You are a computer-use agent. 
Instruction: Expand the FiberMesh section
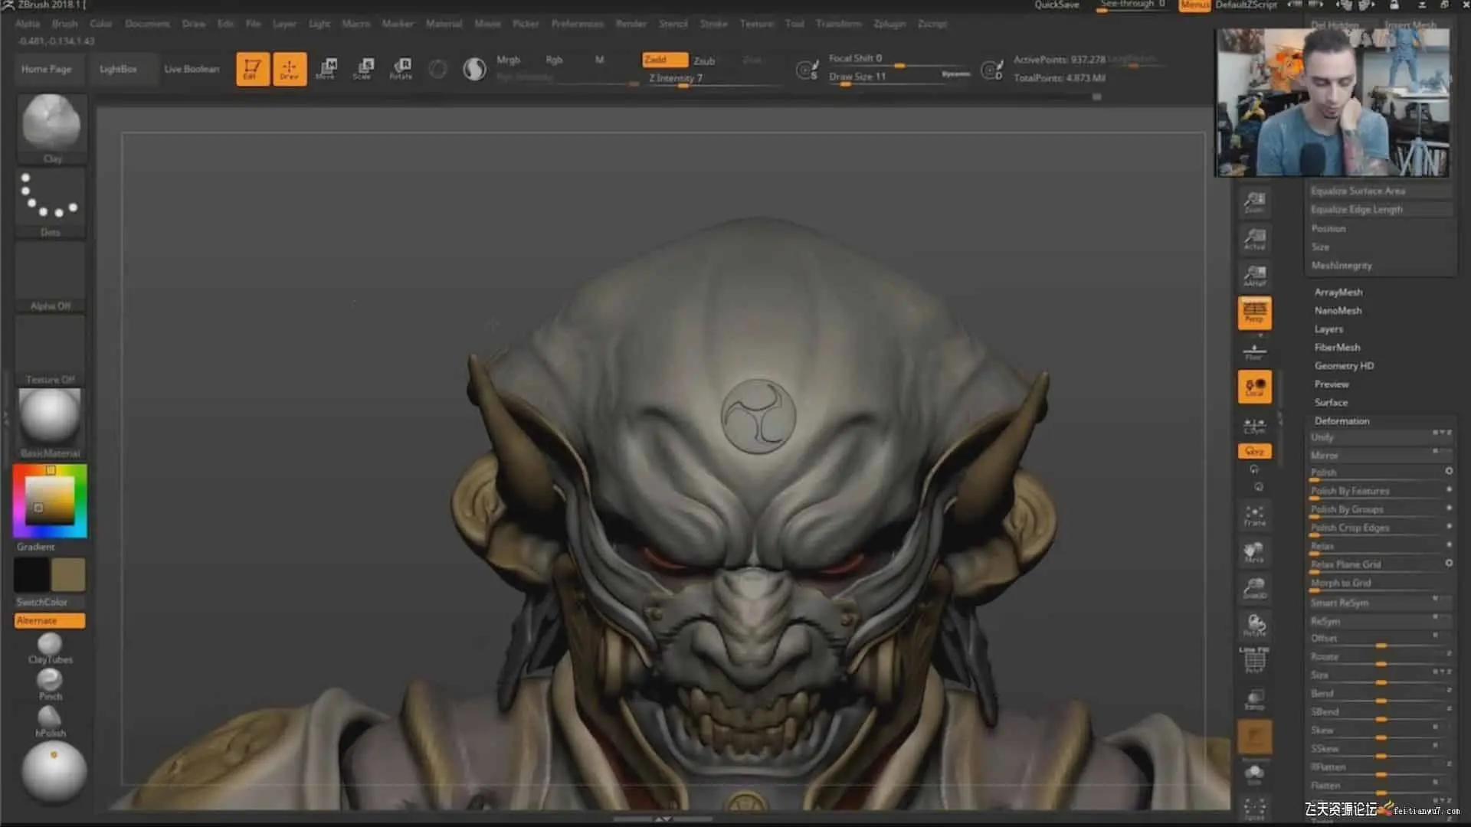click(x=1337, y=348)
